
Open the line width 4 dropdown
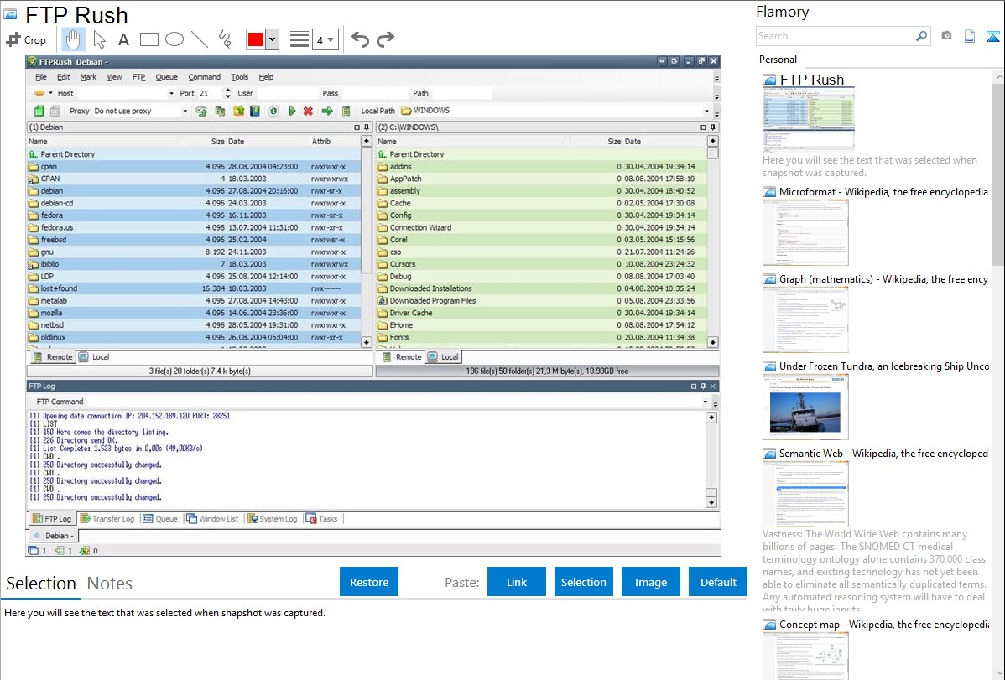pyautogui.click(x=325, y=39)
